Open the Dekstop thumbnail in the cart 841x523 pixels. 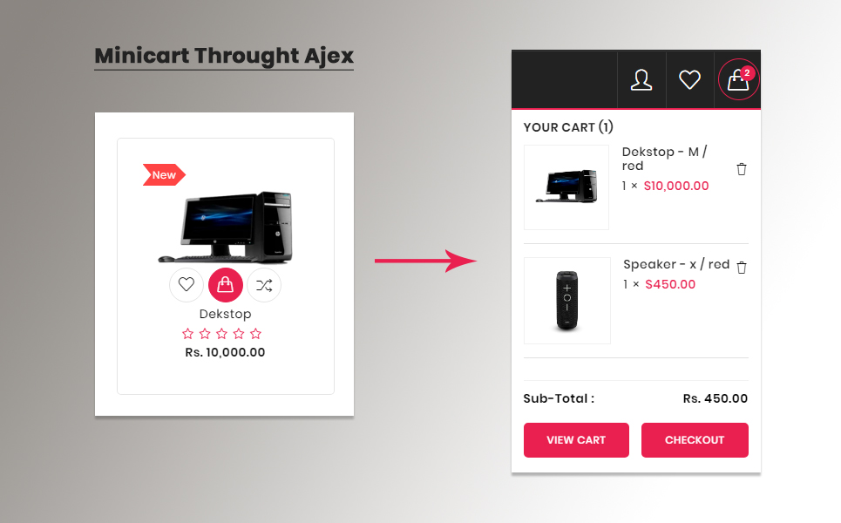(566, 187)
